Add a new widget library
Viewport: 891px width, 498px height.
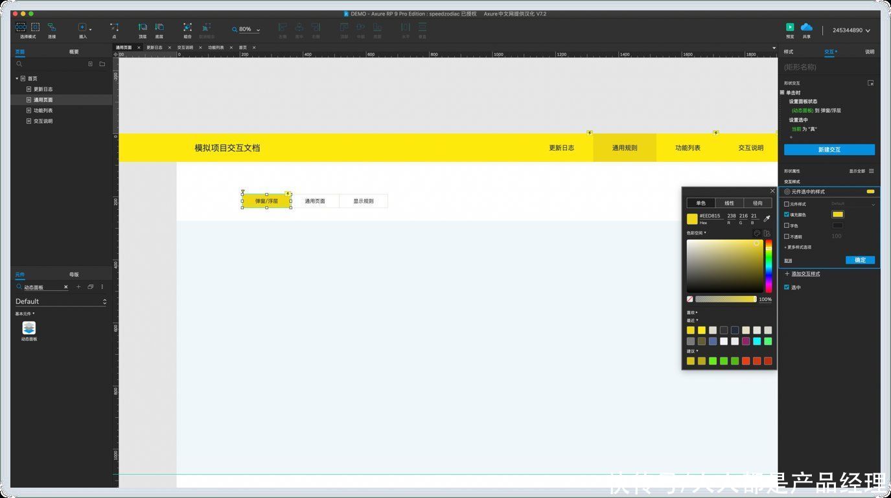pyautogui.click(x=78, y=287)
